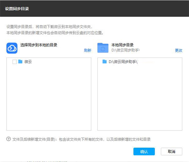Click the 设置同步目录 dialog title
Image resolution: width=189 pixels, height=162 pixels.
[x=17, y=8]
